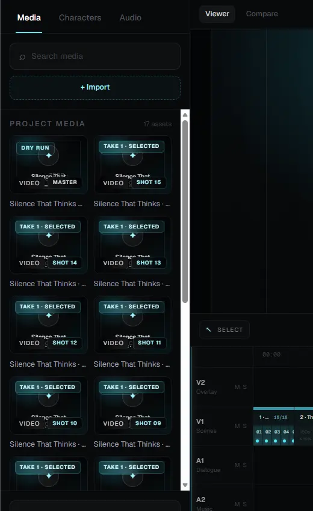Image resolution: width=313 pixels, height=511 pixels.
Task: Solo the A2 Music track
Action: coord(245,504)
